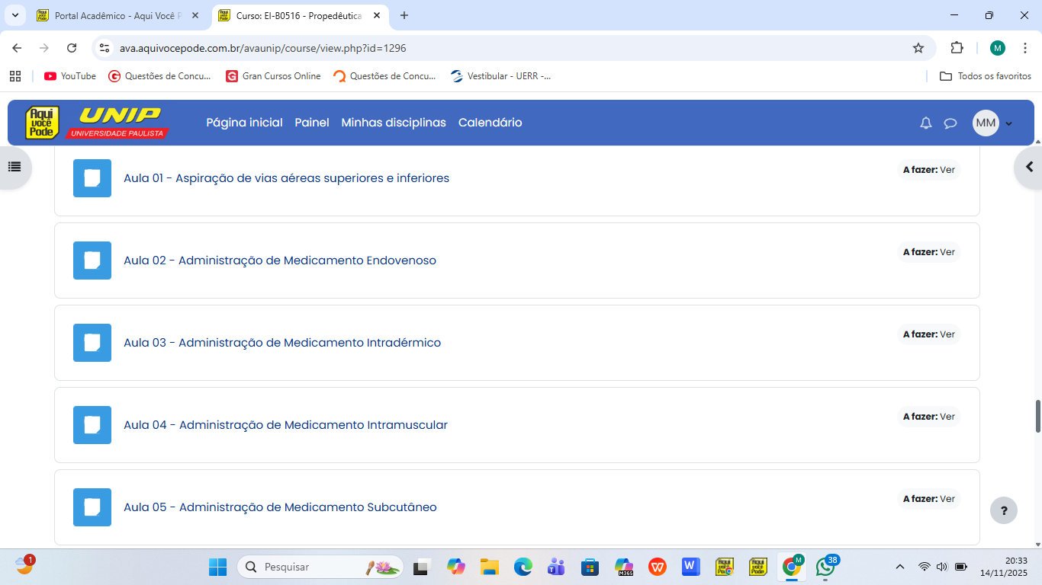Screen dimensions: 1042x585
Task: Open WhatsApp from the Windows taskbar
Action: pyautogui.click(x=825, y=567)
